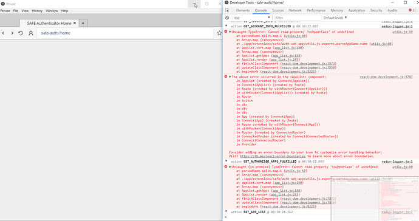Open the top context dropdown
419x221 pixels.
point(252,18)
